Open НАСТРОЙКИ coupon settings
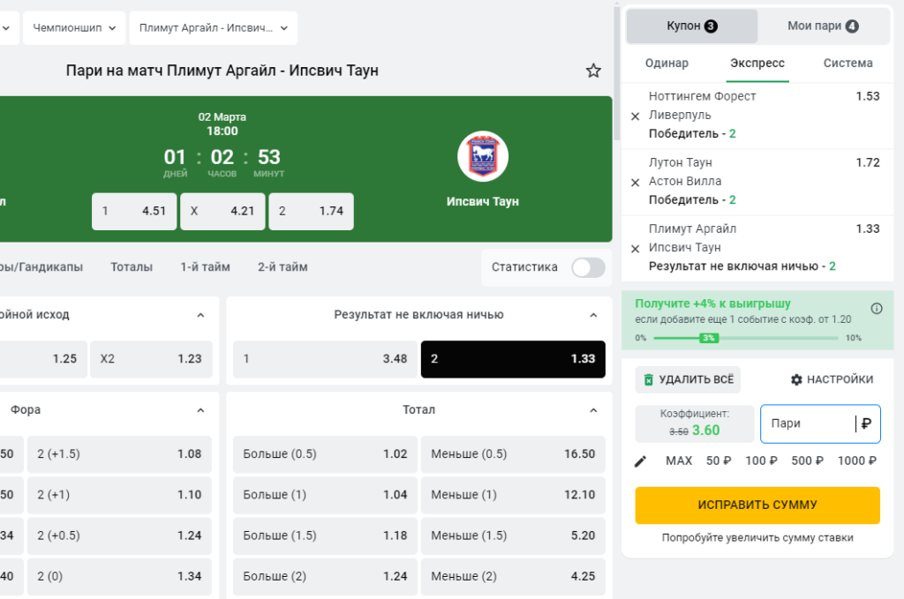This screenshot has height=599, width=904. point(832,379)
